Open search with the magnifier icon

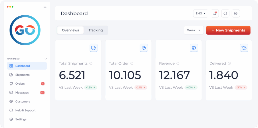pyautogui.click(x=225, y=14)
